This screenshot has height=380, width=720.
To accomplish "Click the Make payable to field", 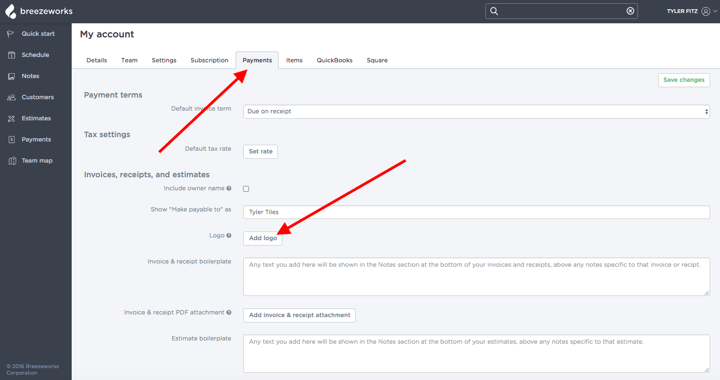I will click(x=477, y=212).
